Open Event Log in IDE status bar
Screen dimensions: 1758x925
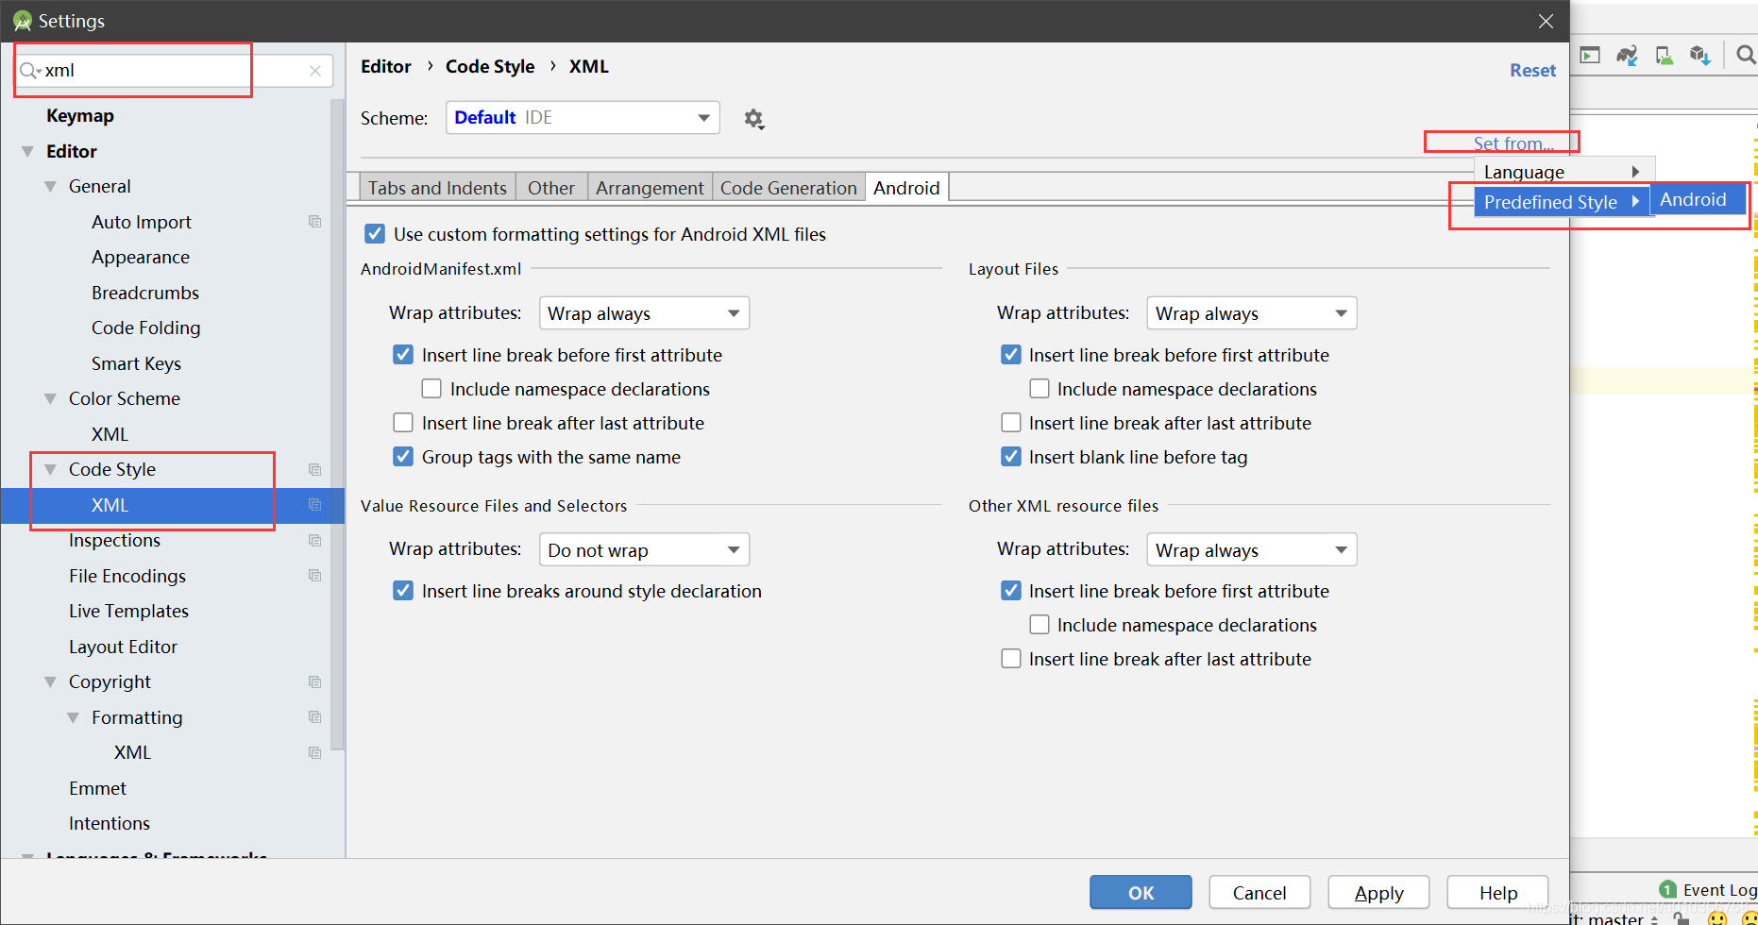(x=1709, y=890)
